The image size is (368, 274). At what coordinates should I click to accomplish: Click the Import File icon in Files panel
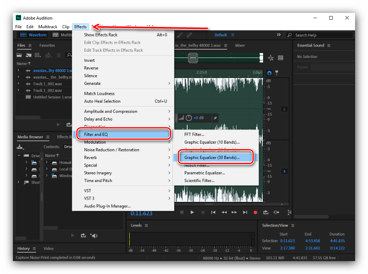(x=29, y=55)
